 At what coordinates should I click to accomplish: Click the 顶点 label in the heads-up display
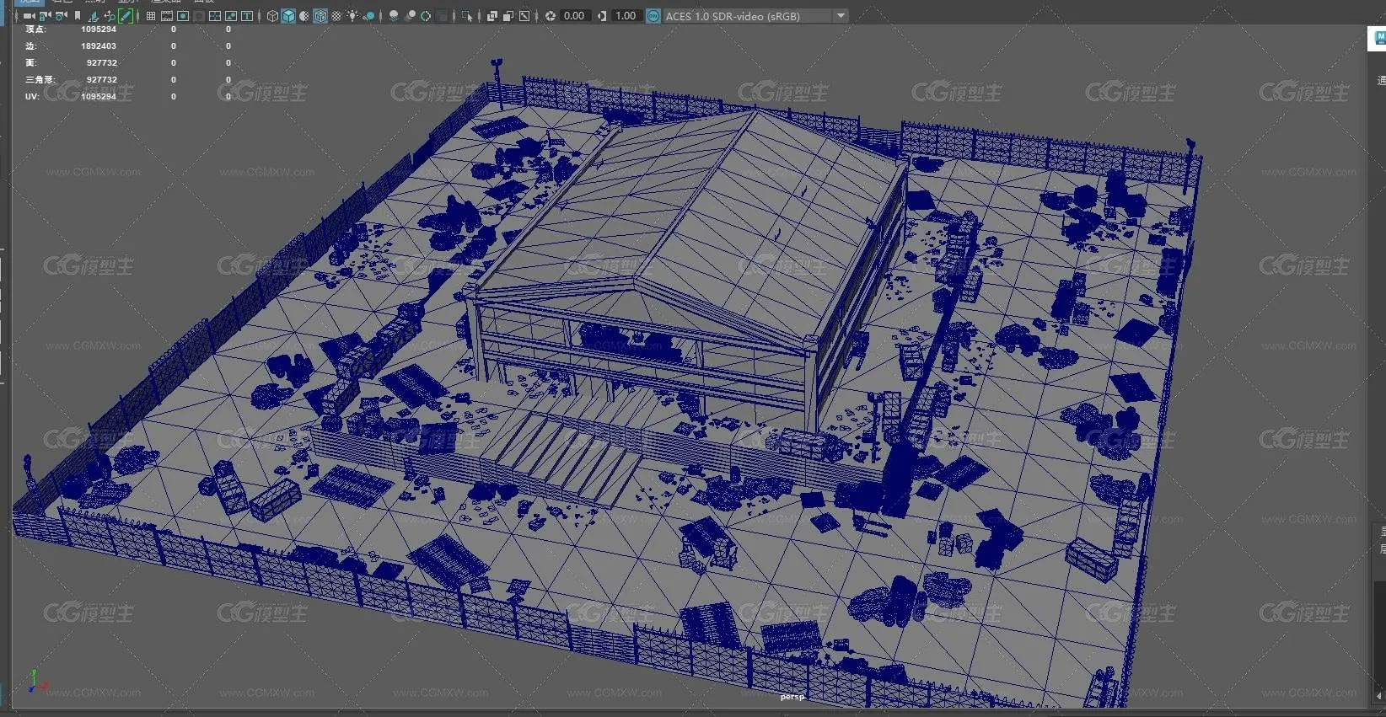click(x=35, y=29)
